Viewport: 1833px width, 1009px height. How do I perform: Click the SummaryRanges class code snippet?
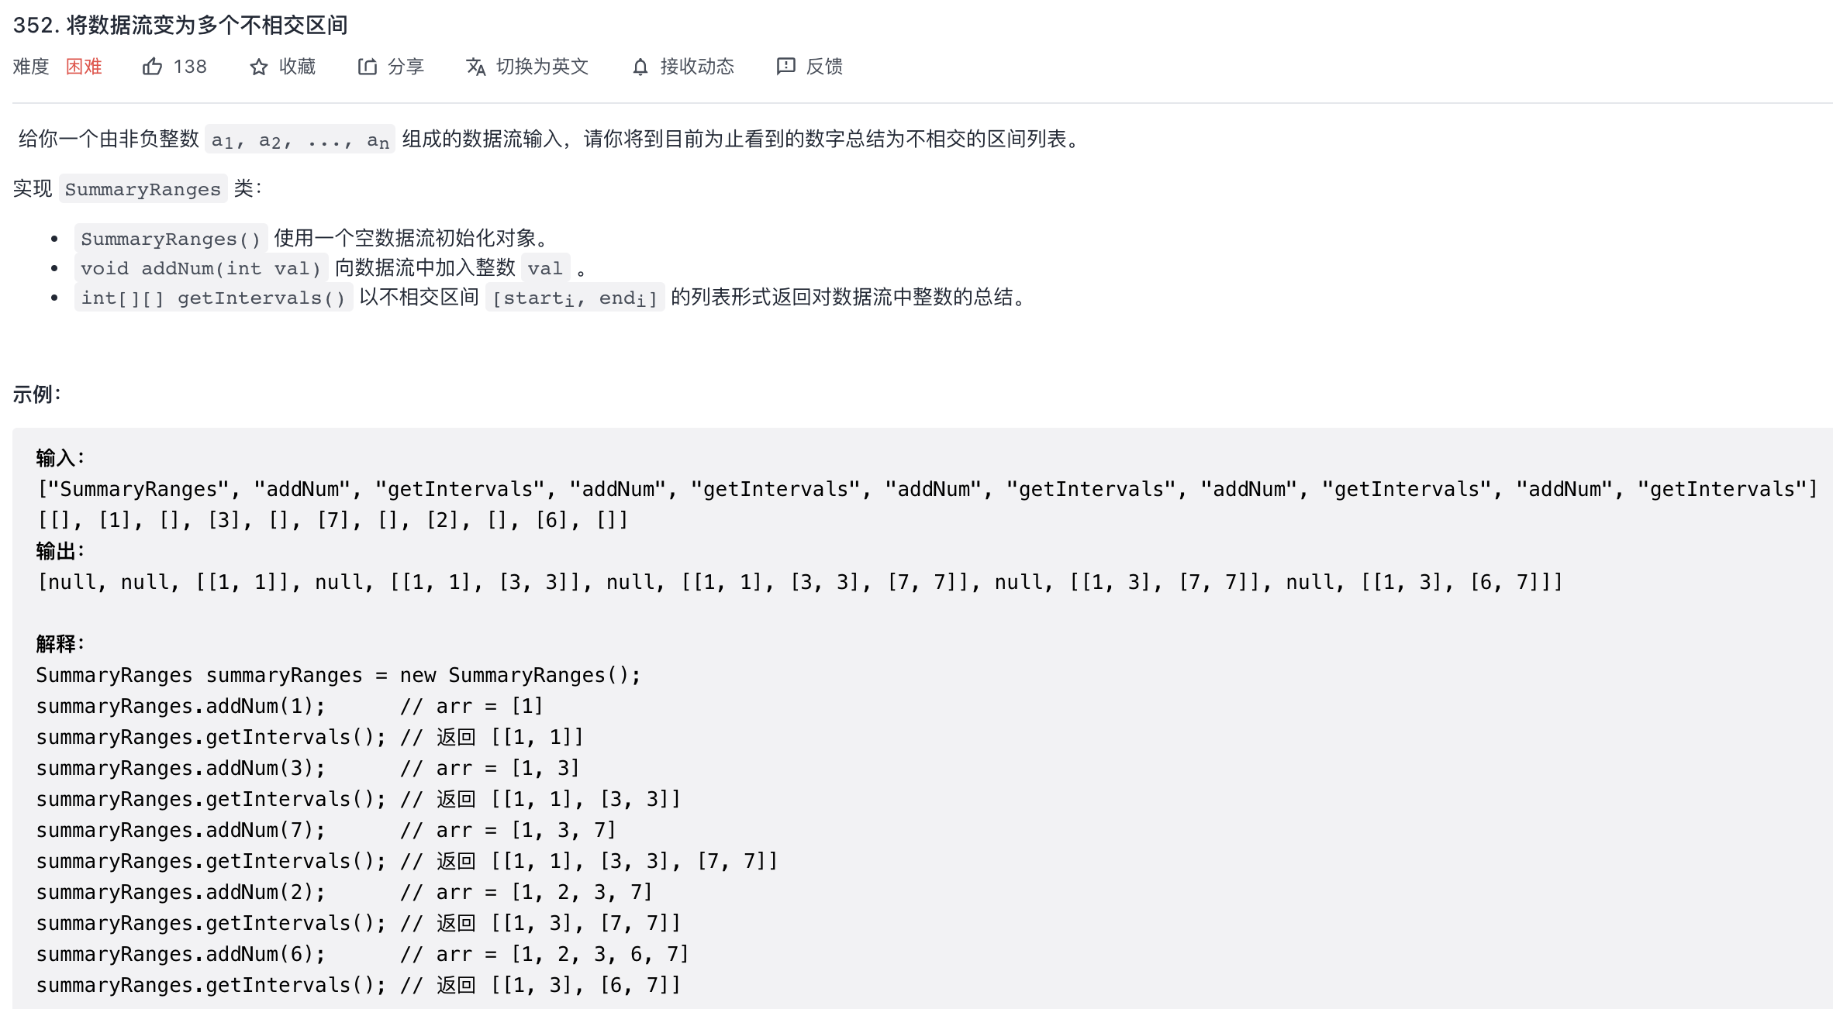(143, 189)
